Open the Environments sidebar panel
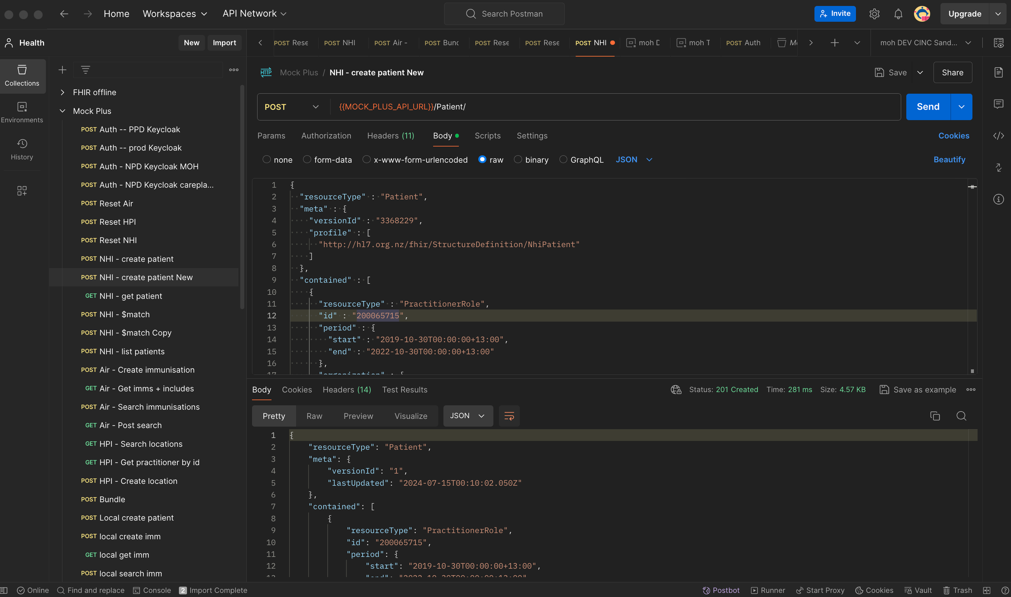Viewport: 1011px width, 597px height. [22, 112]
